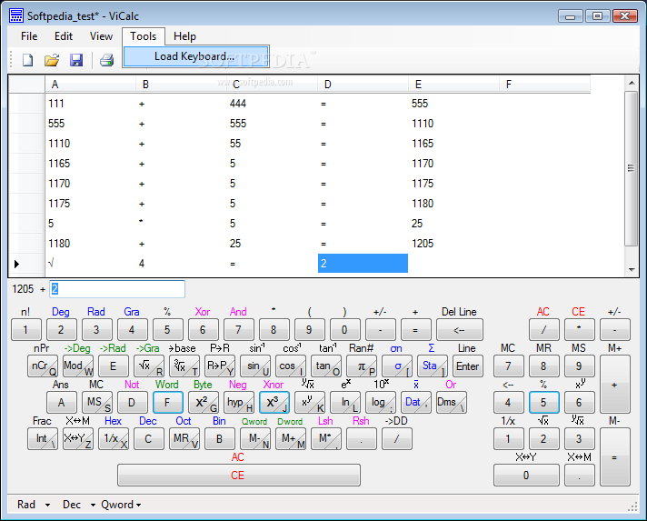Image resolution: width=647 pixels, height=521 pixels.
Task: Click the Int key
Action: coord(43,439)
